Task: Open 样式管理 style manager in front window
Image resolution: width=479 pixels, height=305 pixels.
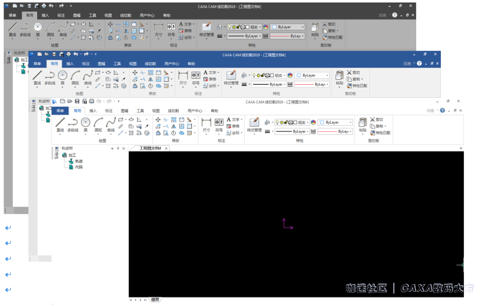Action: coord(254,125)
